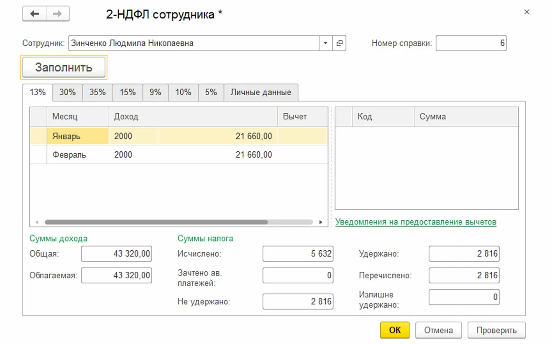
Task: Go back with the left arrow button
Action: click(x=34, y=14)
